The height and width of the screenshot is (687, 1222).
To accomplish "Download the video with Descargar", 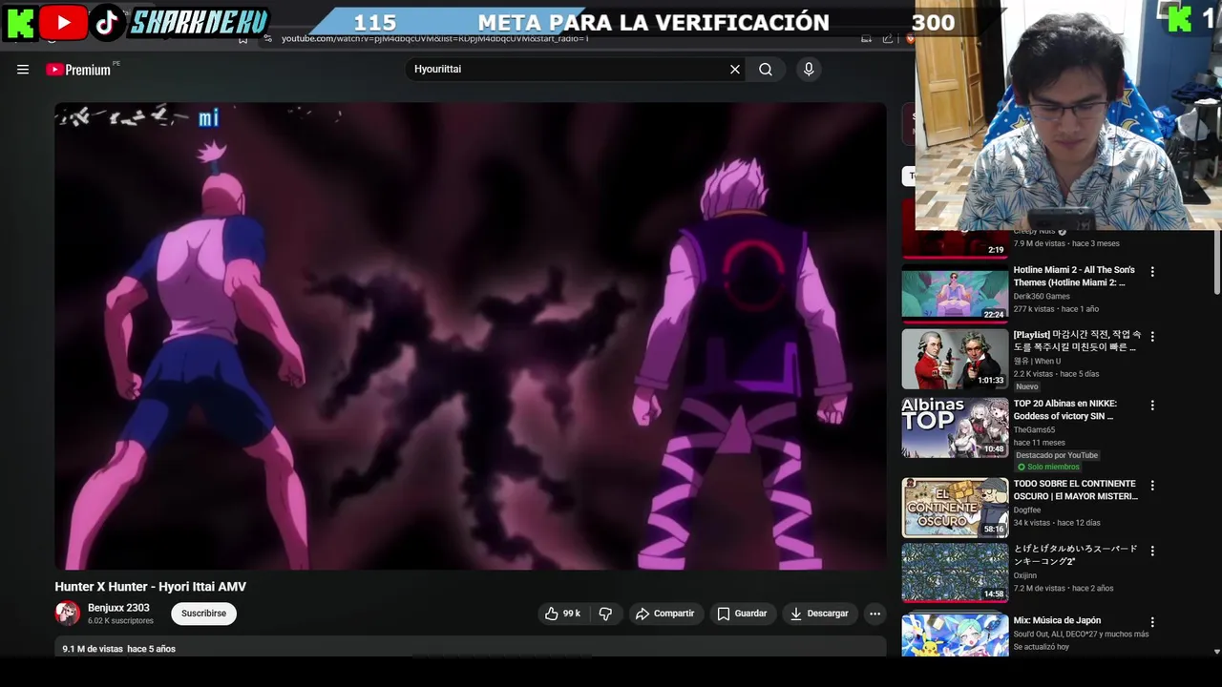I will (x=819, y=614).
